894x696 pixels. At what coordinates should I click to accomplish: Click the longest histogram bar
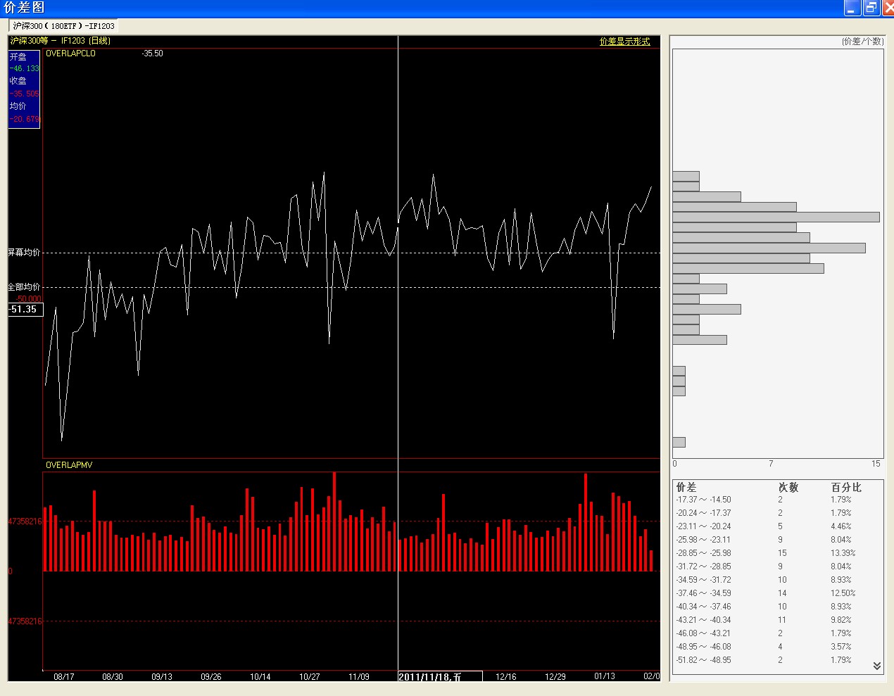coord(776,217)
